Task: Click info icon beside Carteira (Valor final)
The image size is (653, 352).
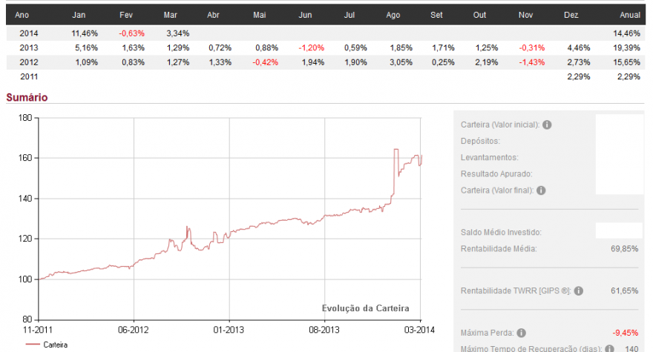Action: [x=541, y=190]
